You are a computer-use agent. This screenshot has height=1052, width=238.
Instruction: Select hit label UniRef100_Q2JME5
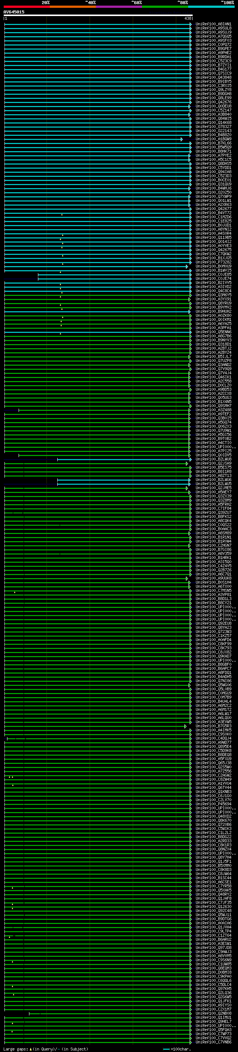click(x=213, y=488)
